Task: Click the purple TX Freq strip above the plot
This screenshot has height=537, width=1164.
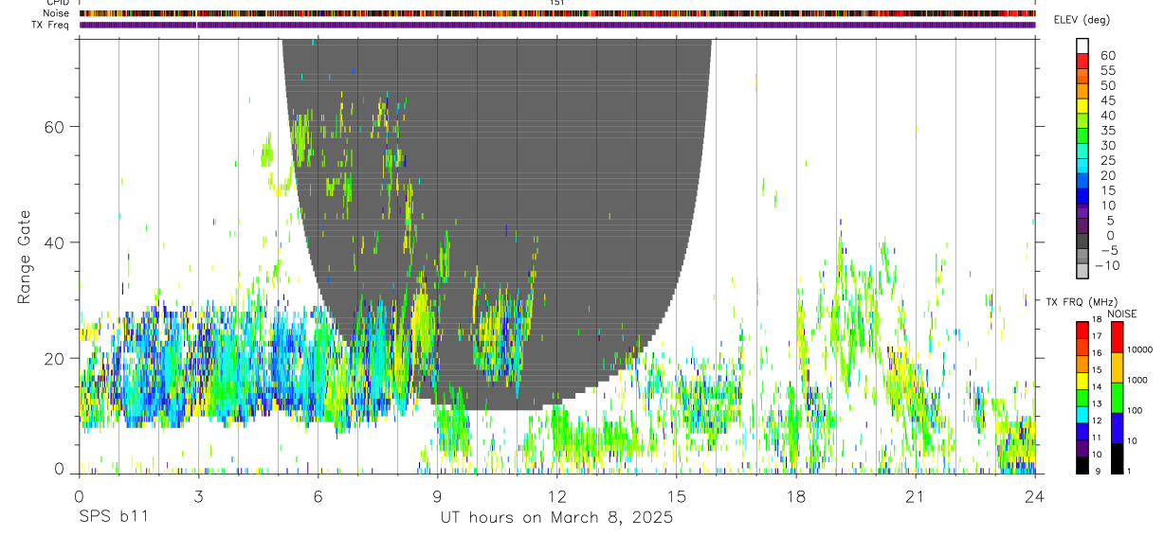Action: pos(557,25)
